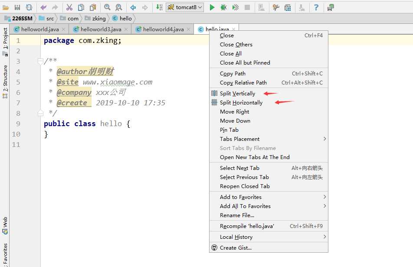Click the Help question mark icon
Image resolution: width=413 pixels, height=267 pixels.
click(316, 7)
